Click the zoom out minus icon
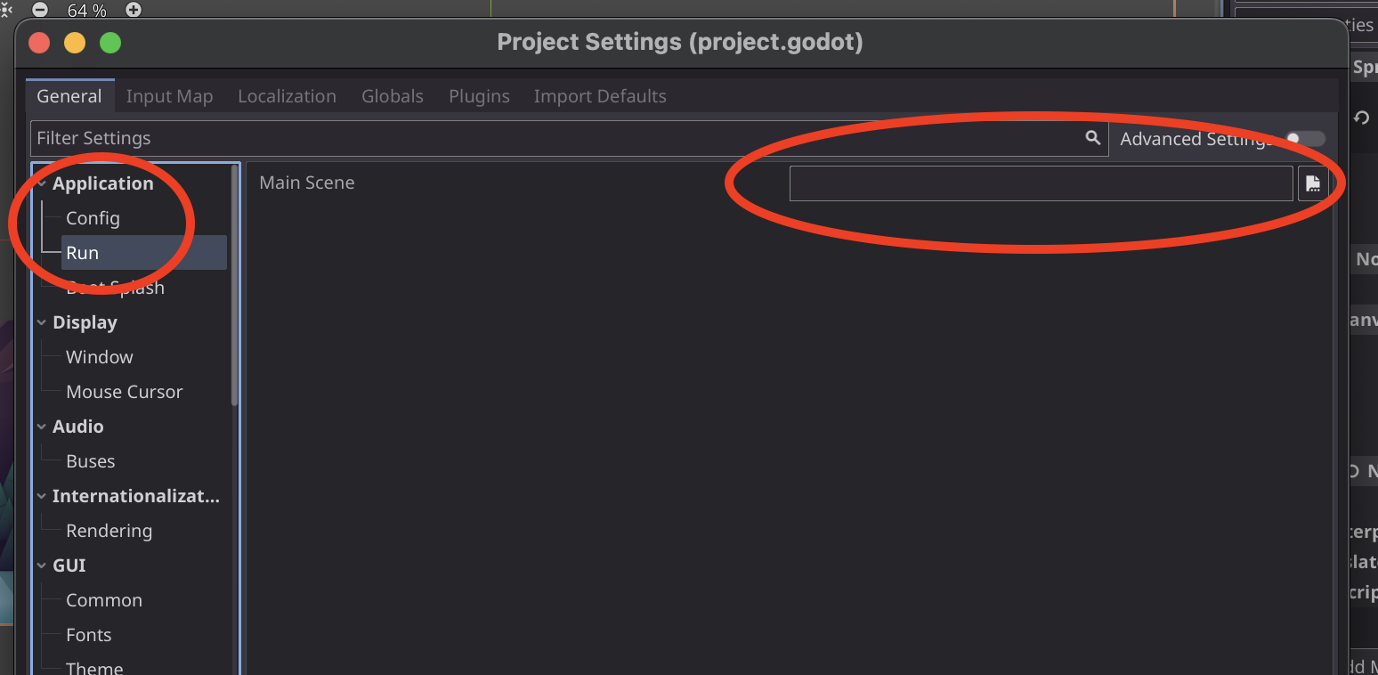 point(39,10)
